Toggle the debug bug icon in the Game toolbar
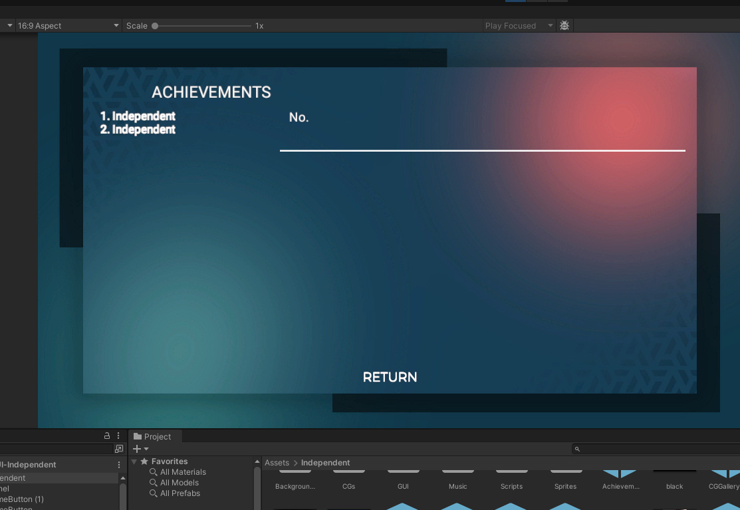The width and height of the screenshot is (740, 510). (x=564, y=25)
